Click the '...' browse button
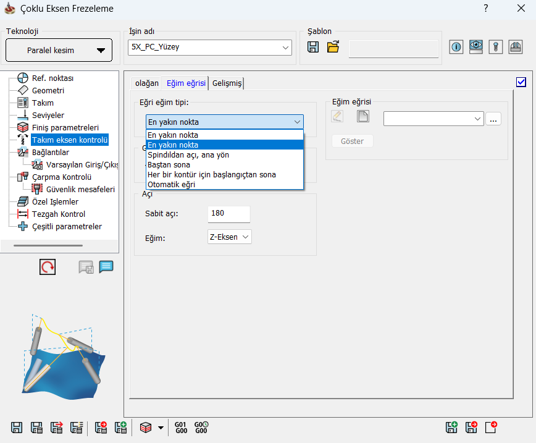The width and height of the screenshot is (536, 443). point(493,119)
